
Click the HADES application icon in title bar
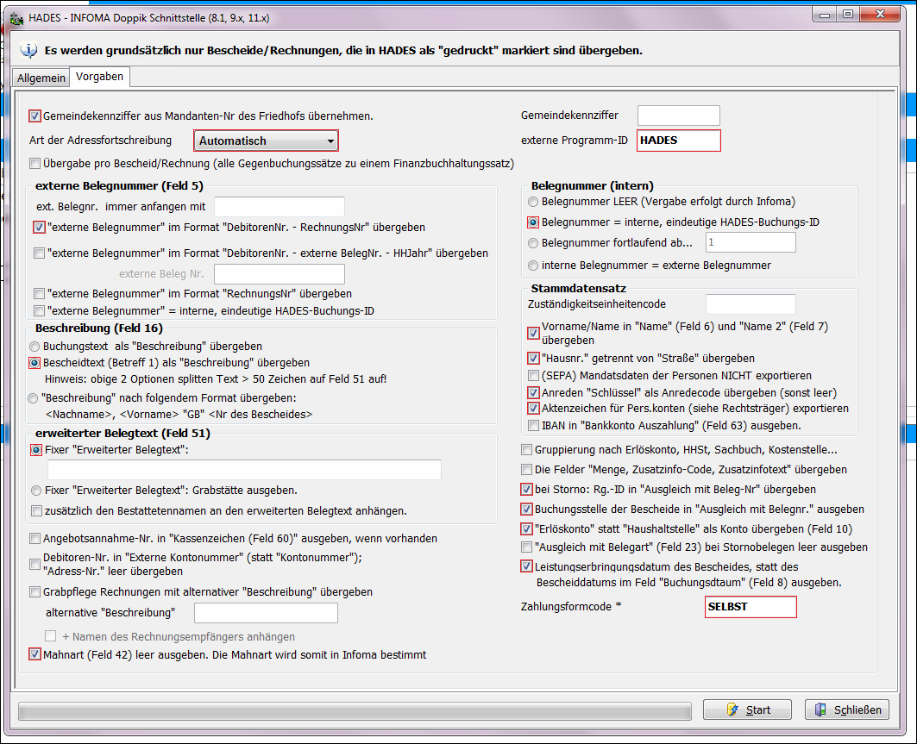point(16,16)
